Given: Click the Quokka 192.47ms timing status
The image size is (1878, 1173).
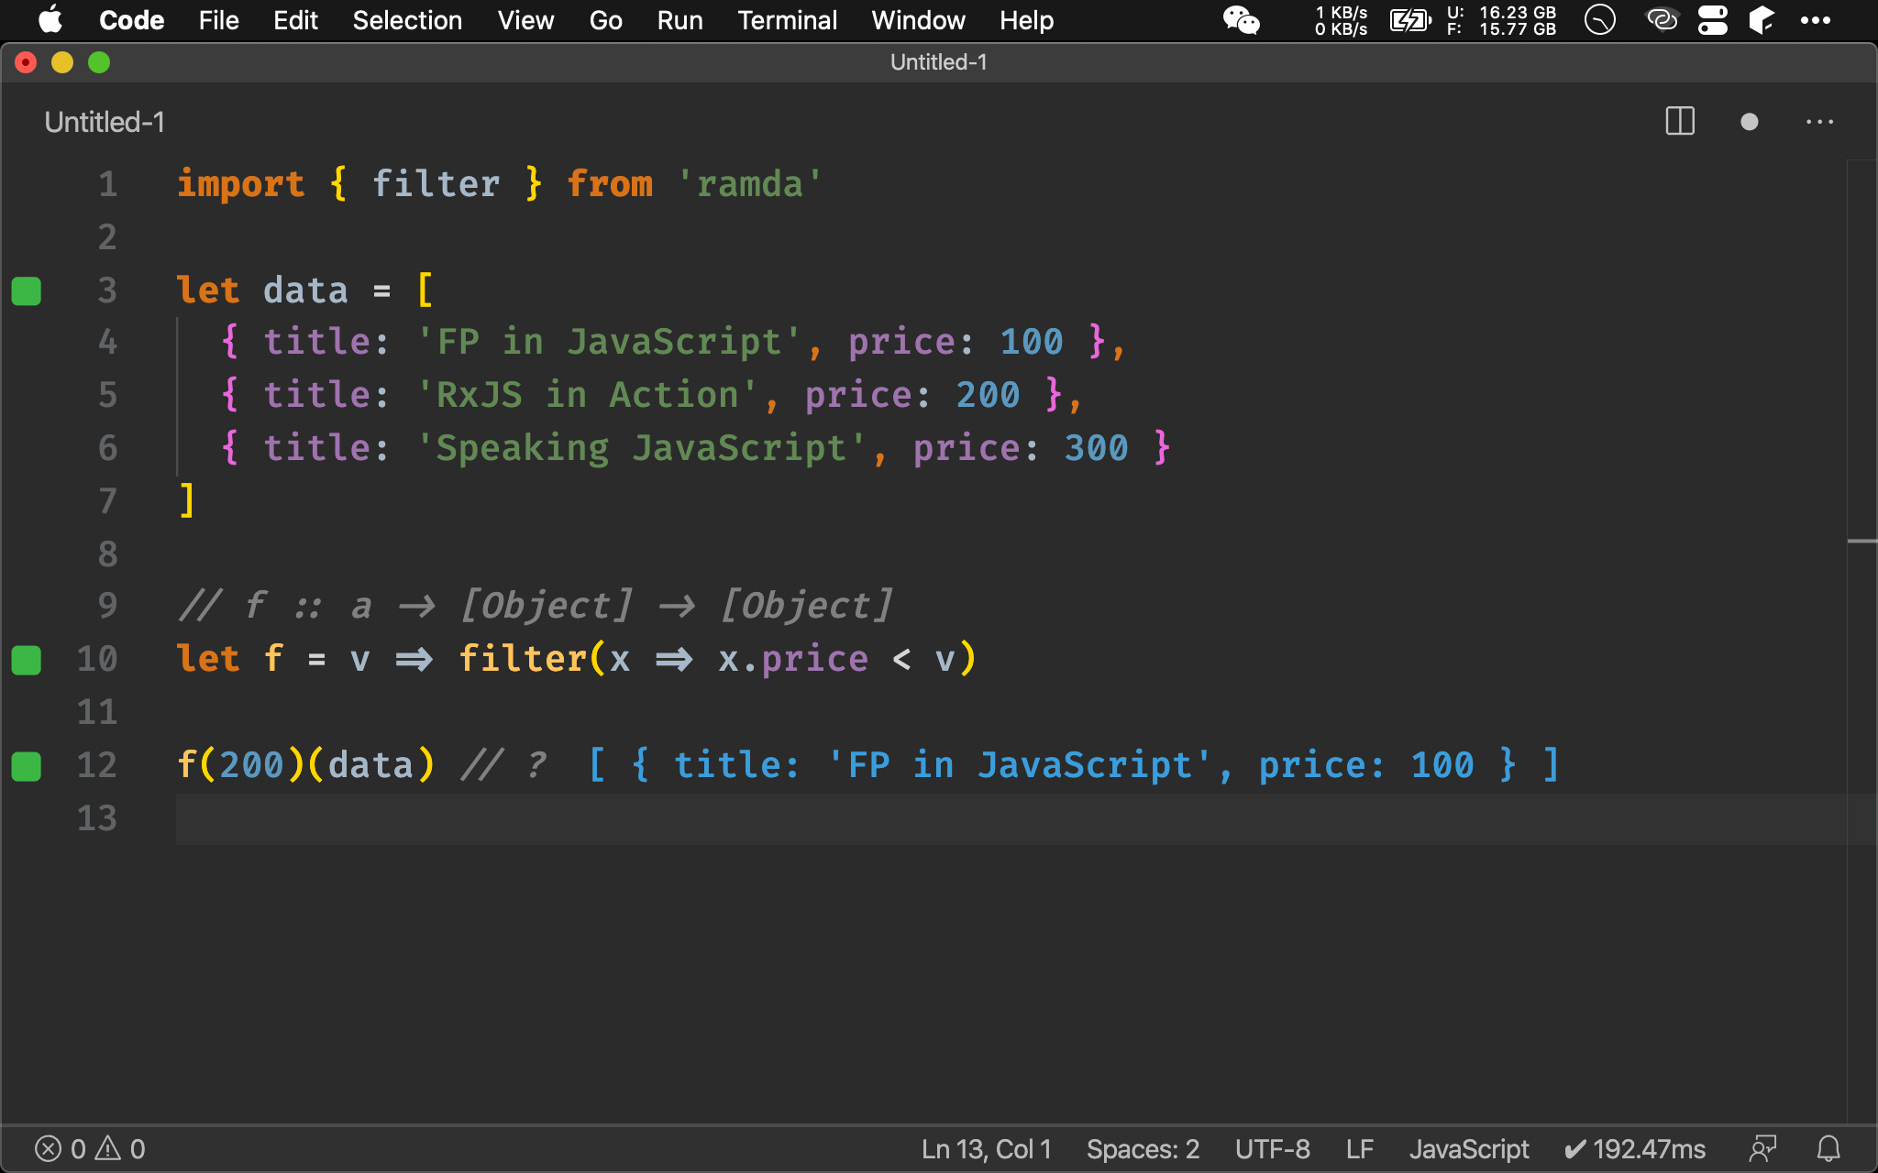Looking at the screenshot, I should click(1634, 1149).
